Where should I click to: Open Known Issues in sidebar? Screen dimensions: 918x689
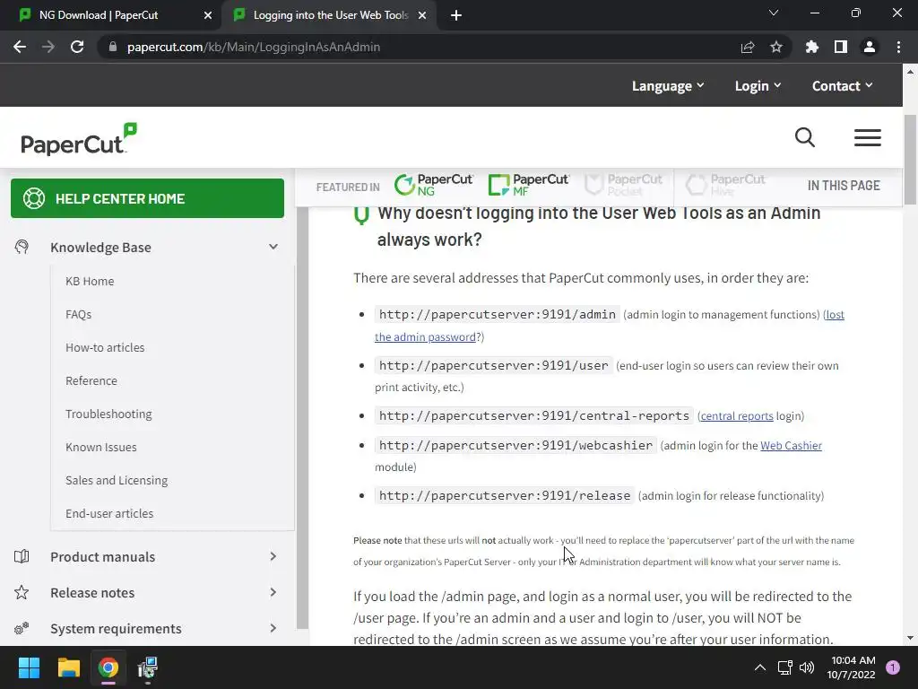100,447
